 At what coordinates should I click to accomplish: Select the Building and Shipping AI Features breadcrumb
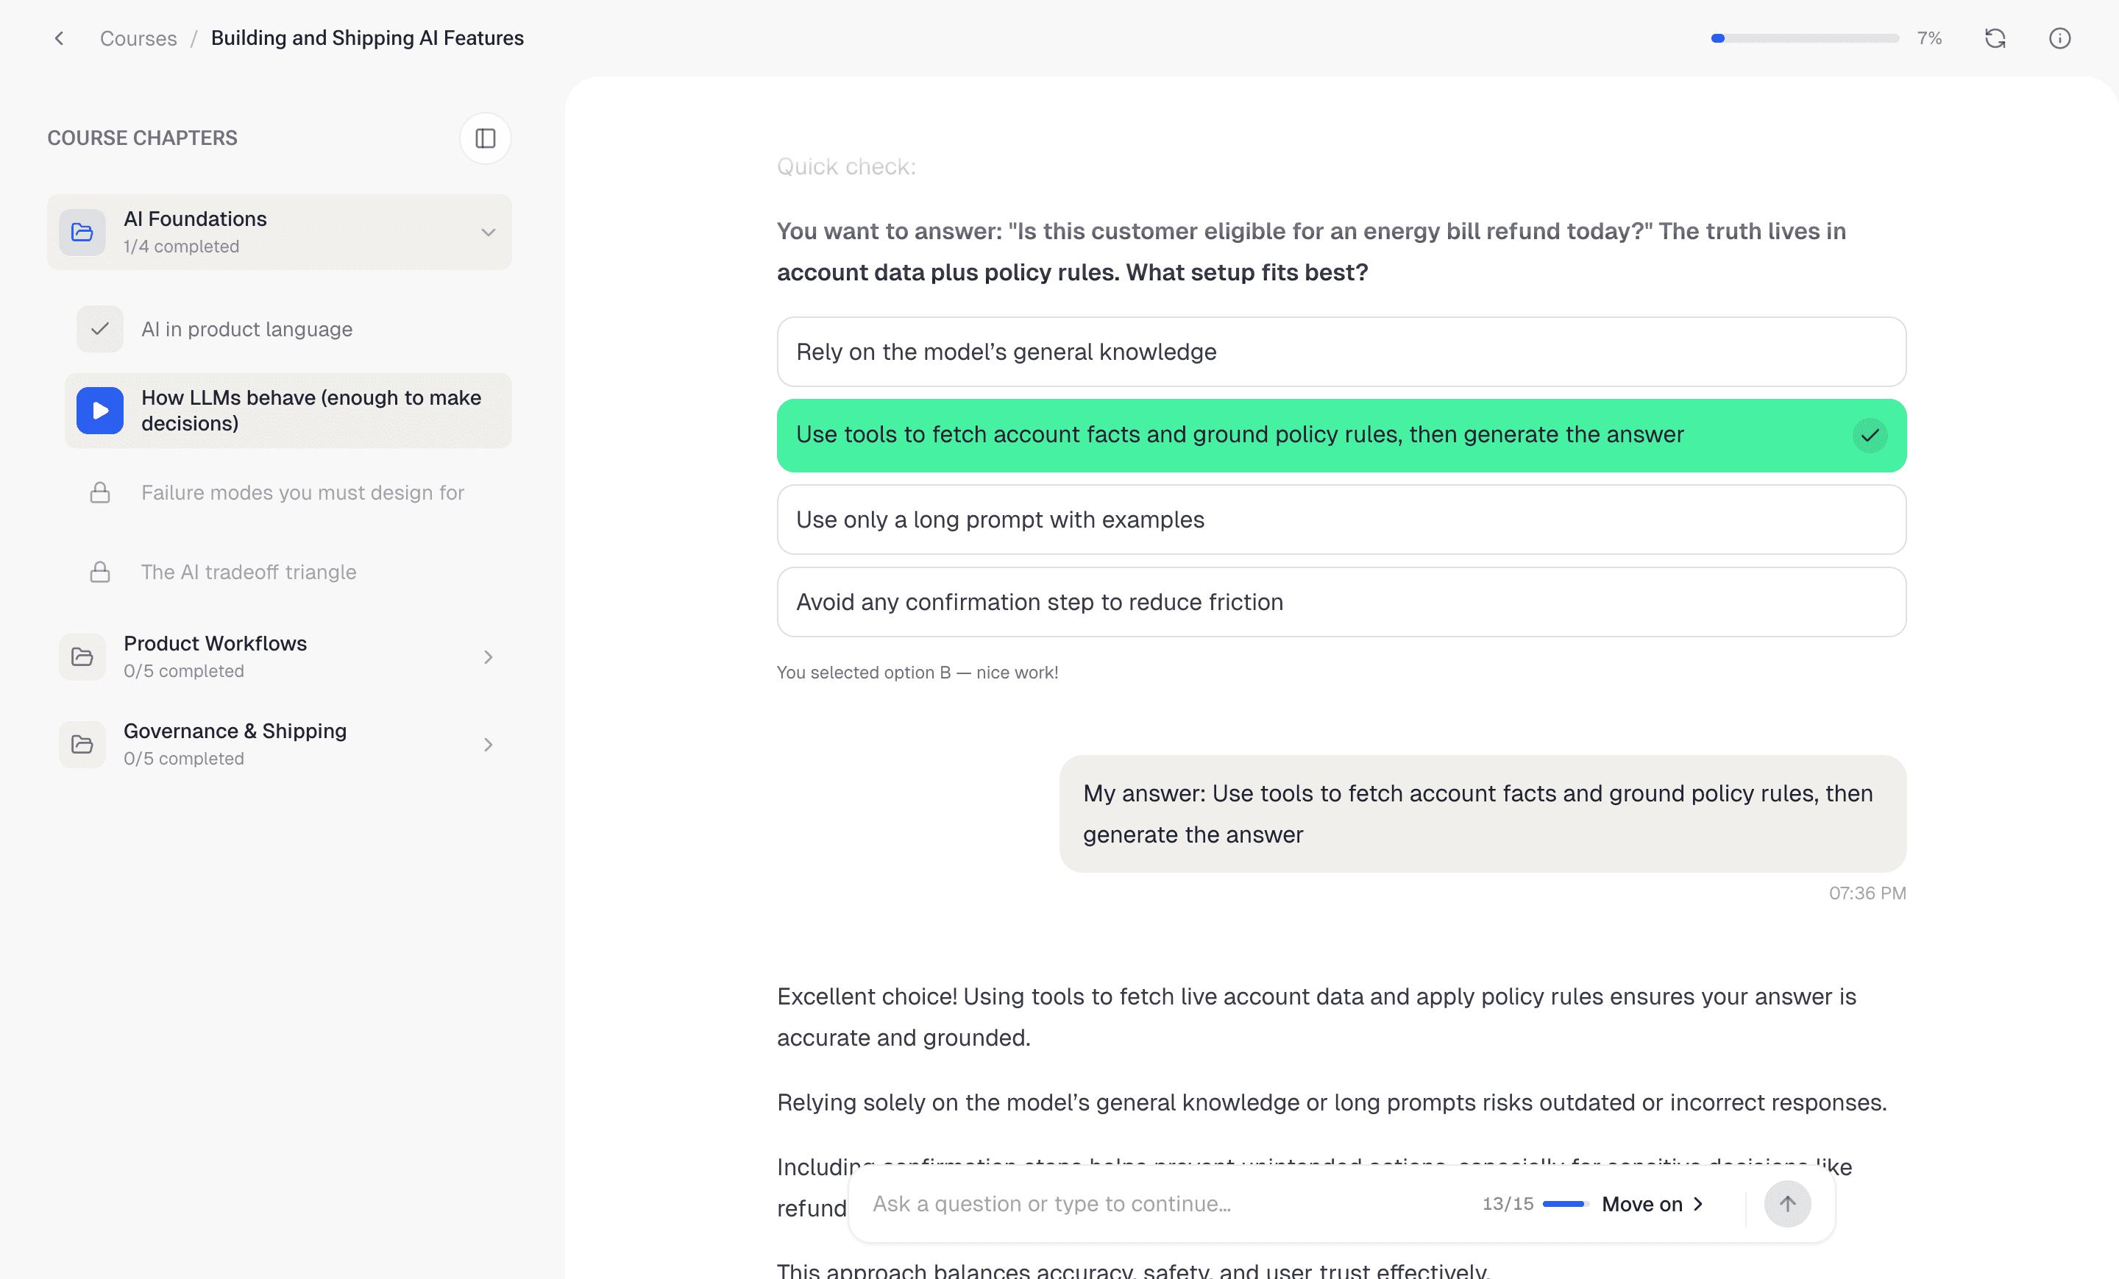pos(367,38)
